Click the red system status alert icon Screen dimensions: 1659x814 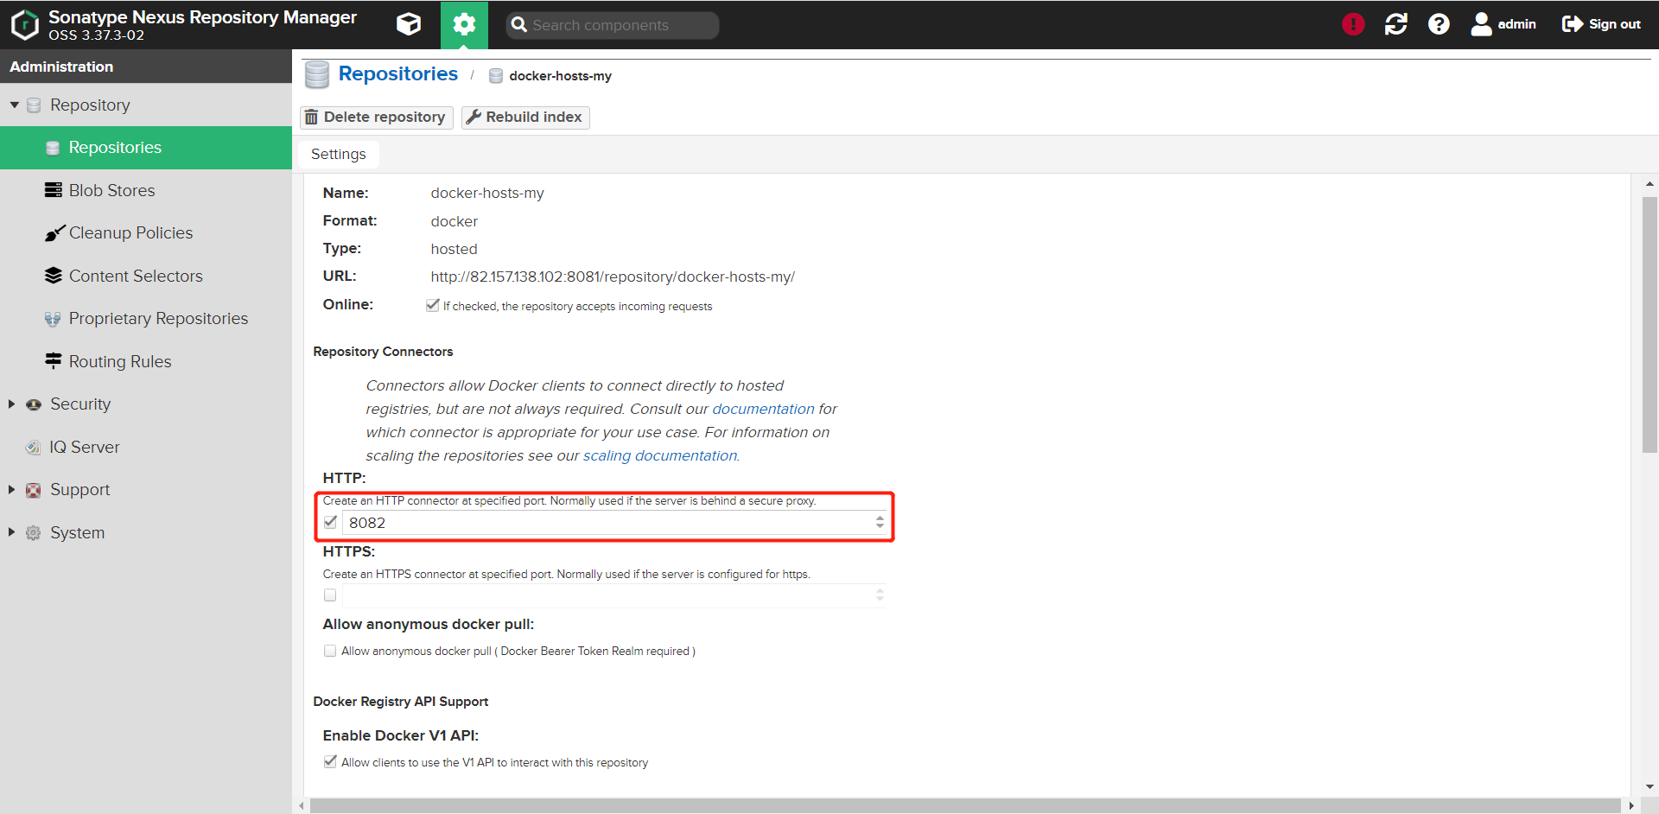pyautogui.click(x=1353, y=24)
